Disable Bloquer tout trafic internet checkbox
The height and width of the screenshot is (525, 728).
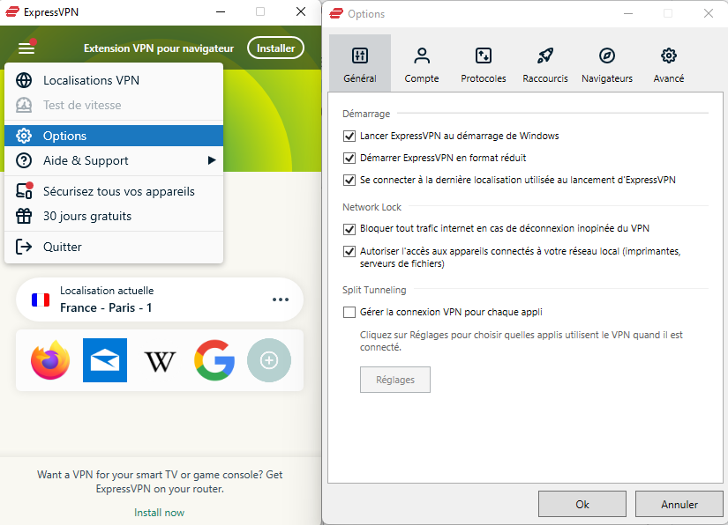(x=349, y=229)
